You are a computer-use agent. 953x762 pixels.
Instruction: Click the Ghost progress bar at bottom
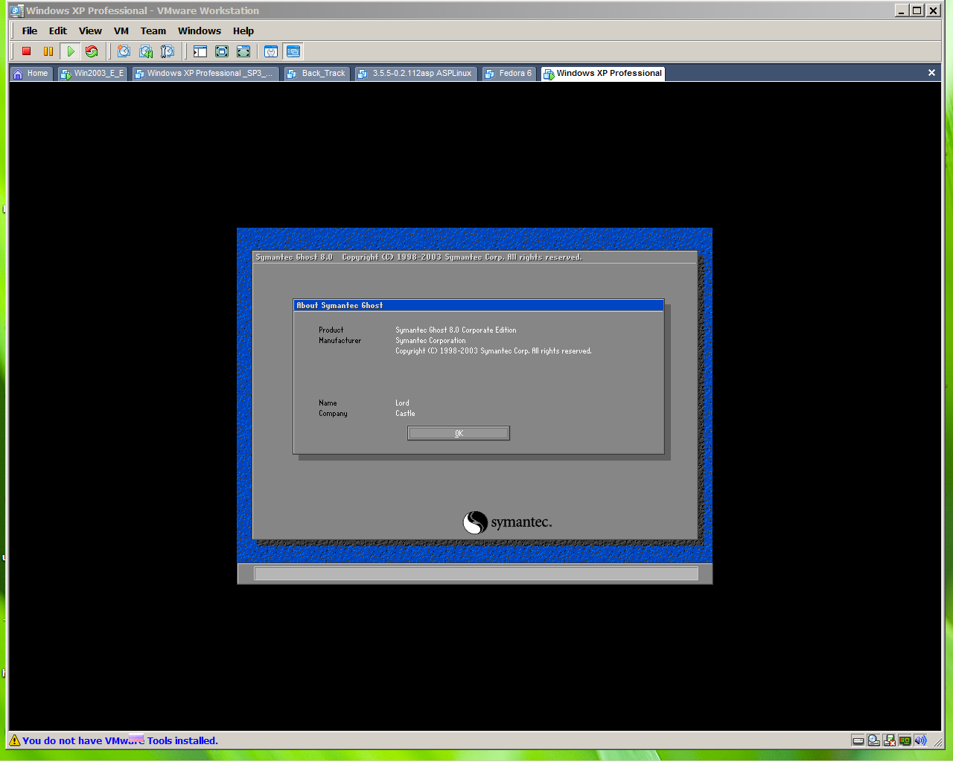pos(476,573)
